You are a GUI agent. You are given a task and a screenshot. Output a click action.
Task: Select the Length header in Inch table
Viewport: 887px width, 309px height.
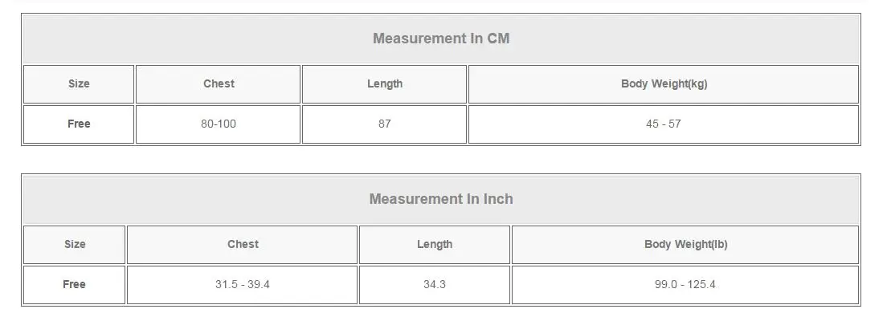[x=435, y=245]
